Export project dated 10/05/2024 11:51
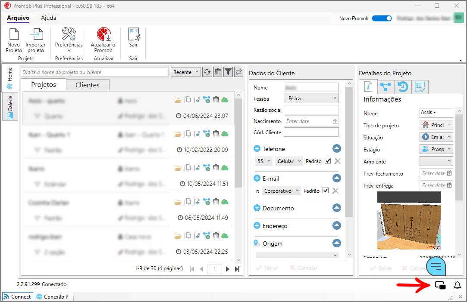The image size is (467, 302). tap(197, 168)
